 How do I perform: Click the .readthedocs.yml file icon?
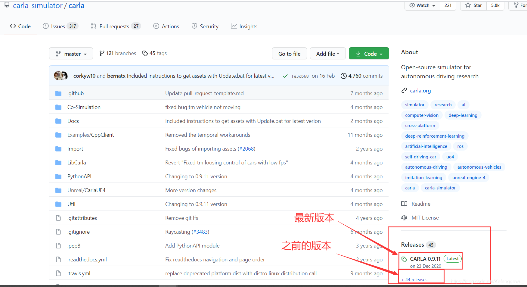[58, 260]
